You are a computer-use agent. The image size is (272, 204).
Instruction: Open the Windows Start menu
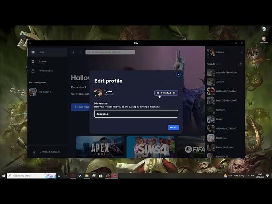click(3, 176)
